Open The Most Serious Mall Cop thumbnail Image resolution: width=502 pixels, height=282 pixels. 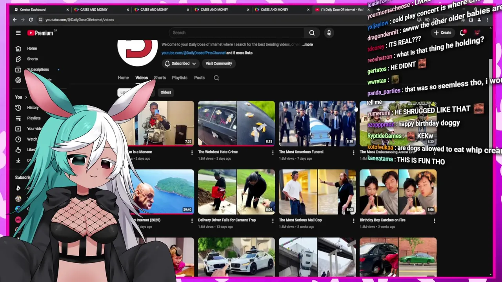[317, 192]
